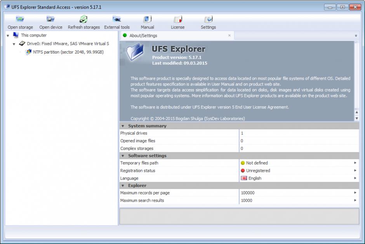Collapse the System summary section
Viewport: 365px width, 244px height.
point(123,126)
